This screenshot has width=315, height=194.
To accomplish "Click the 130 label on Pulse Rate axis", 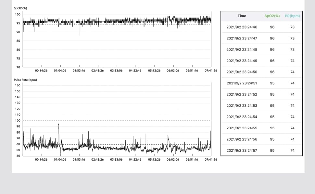I will [18, 103].
